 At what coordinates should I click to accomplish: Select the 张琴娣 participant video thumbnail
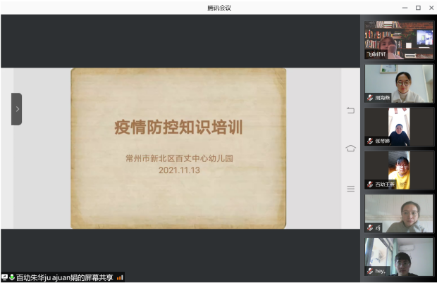coord(399,127)
